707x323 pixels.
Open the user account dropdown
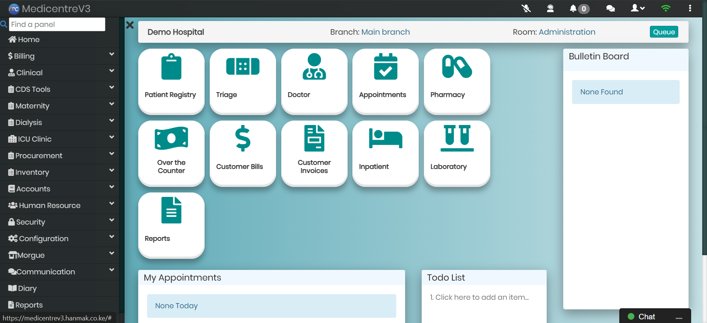tap(637, 8)
